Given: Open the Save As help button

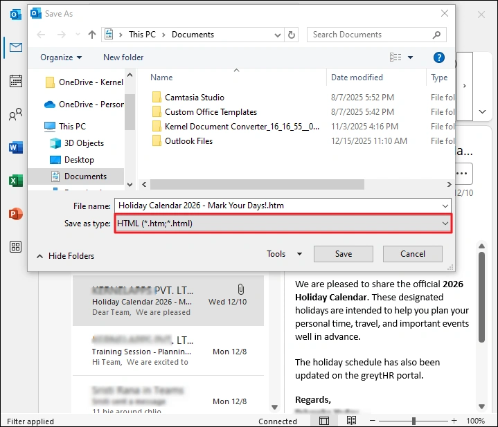Looking at the screenshot, I should [439, 57].
